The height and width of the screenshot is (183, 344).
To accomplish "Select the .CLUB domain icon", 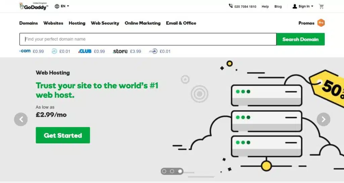I will [85, 51].
